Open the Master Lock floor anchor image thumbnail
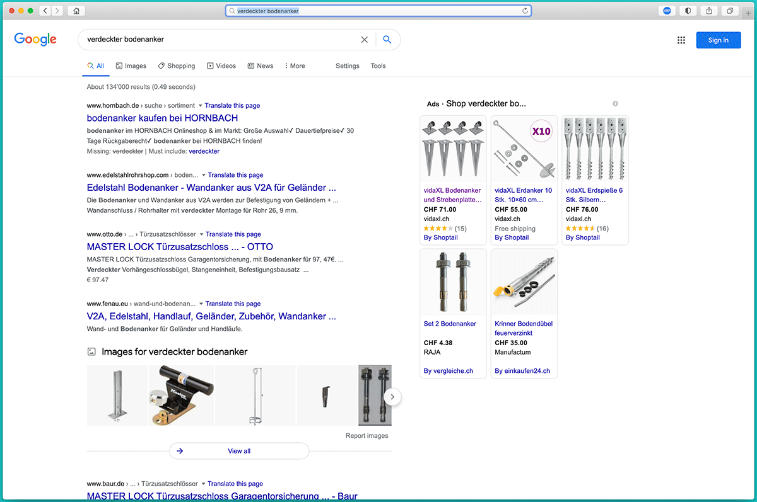This screenshot has height=502, width=757. [x=182, y=396]
